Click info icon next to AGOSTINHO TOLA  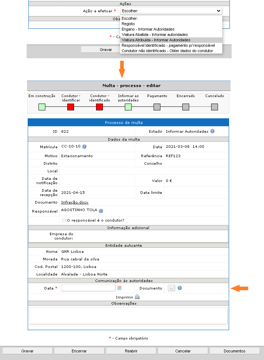[x=101, y=211]
